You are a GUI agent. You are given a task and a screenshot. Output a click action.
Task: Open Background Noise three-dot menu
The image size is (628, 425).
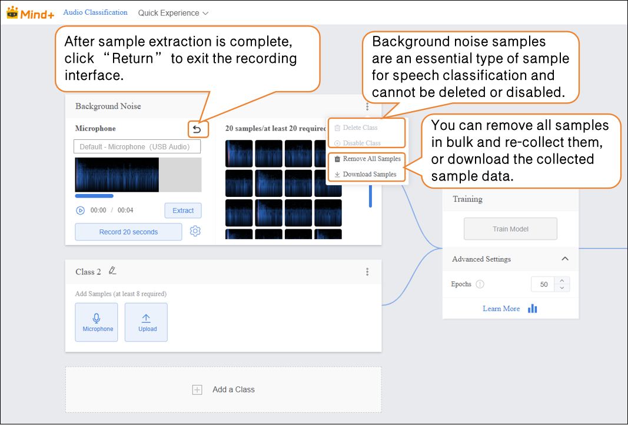[367, 106]
